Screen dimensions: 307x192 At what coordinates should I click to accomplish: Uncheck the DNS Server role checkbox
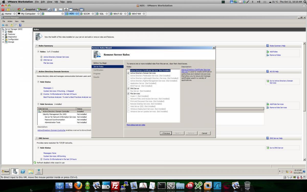128,89
